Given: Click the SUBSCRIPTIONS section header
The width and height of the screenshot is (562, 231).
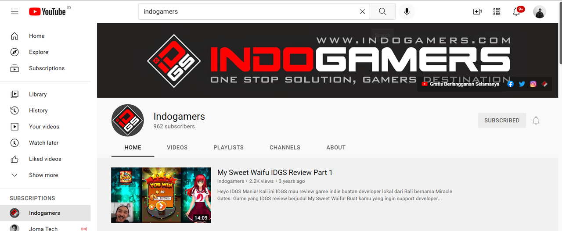Looking at the screenshot, I should coord(32,198).
